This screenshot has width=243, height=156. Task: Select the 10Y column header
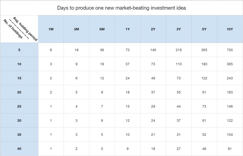pyautogui.click(x=230, y=29)
